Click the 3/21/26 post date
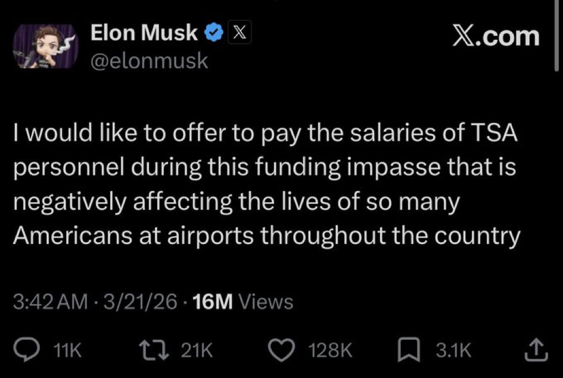 [141, 302]
